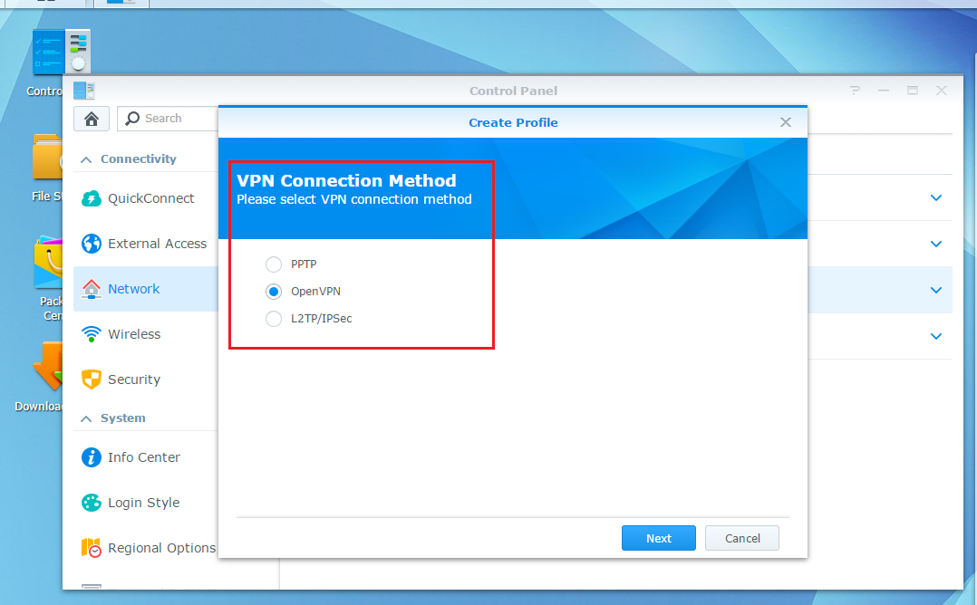Click Control Panel window title icon

coord(84,91)
